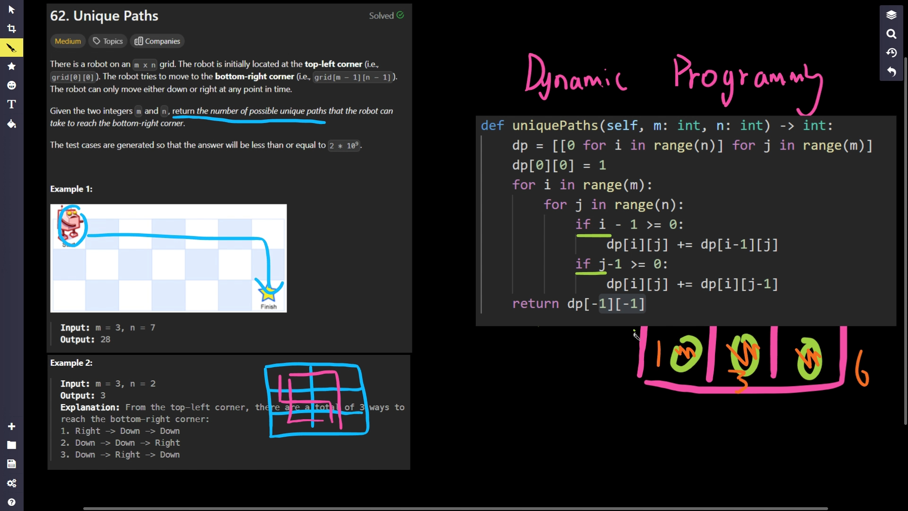Screen dimensions: 908x511
Task: Open the layers panel icon
Action: coord(891,15)
